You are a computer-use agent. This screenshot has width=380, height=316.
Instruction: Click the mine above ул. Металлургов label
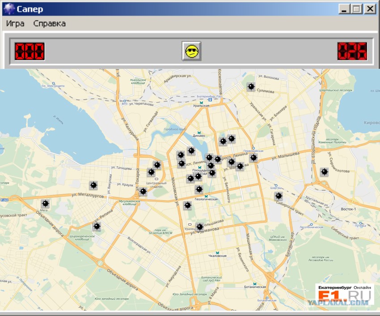point(93,185)
